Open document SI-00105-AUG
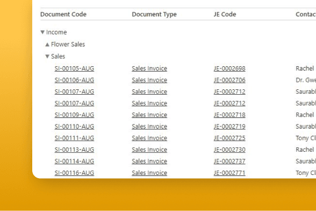Screen dimensions: 316x211 74,68
